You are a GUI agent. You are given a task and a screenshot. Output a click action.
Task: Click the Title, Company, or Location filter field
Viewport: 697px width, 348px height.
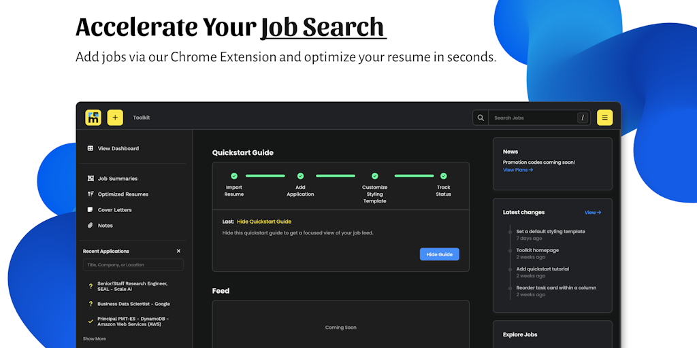[133, 265]
